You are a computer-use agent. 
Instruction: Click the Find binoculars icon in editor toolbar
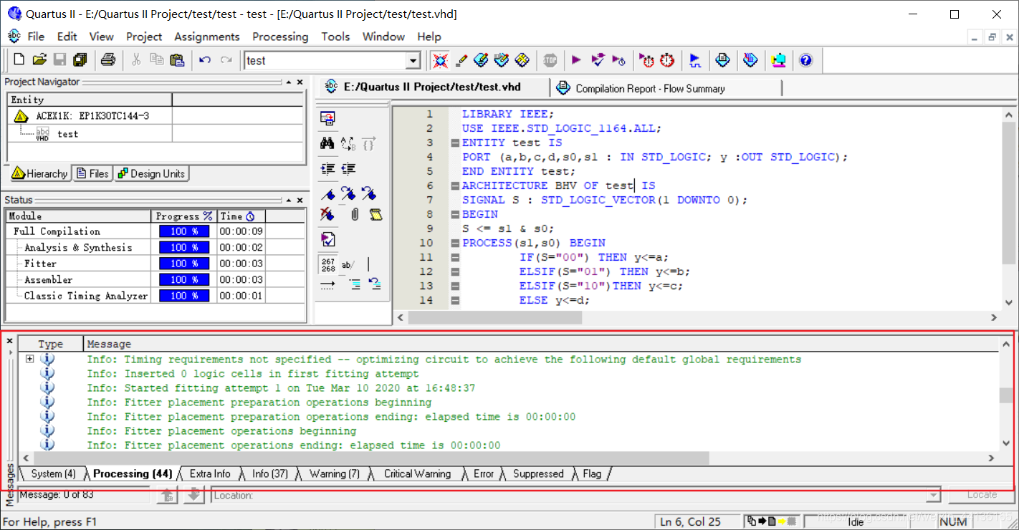pos(327,143)
